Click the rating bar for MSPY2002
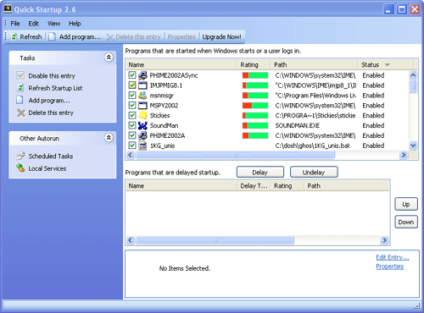This screenshot has width=424, height=313. click(255, 106)
